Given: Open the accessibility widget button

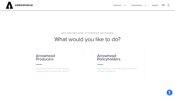Looking at the screenshot, I should (x=170, y=93).
